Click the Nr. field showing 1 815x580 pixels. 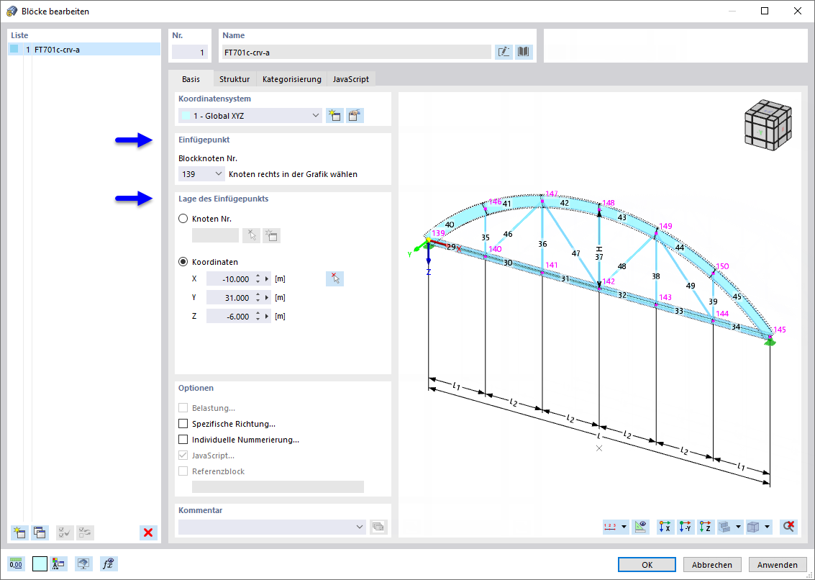pos(190,52)
